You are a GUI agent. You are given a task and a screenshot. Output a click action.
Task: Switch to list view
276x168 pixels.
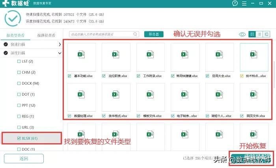click(259, 34)
